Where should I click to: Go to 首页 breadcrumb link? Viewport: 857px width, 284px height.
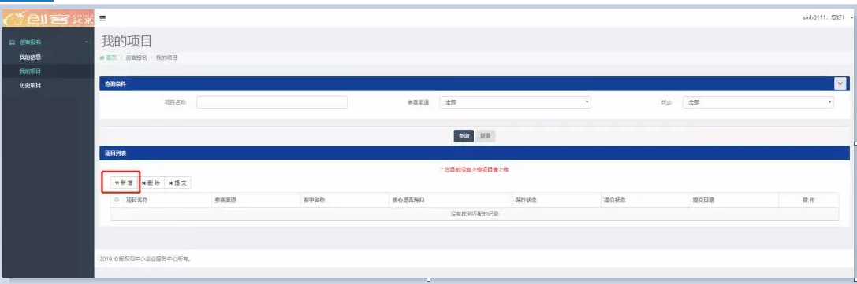tap(111, 57)
